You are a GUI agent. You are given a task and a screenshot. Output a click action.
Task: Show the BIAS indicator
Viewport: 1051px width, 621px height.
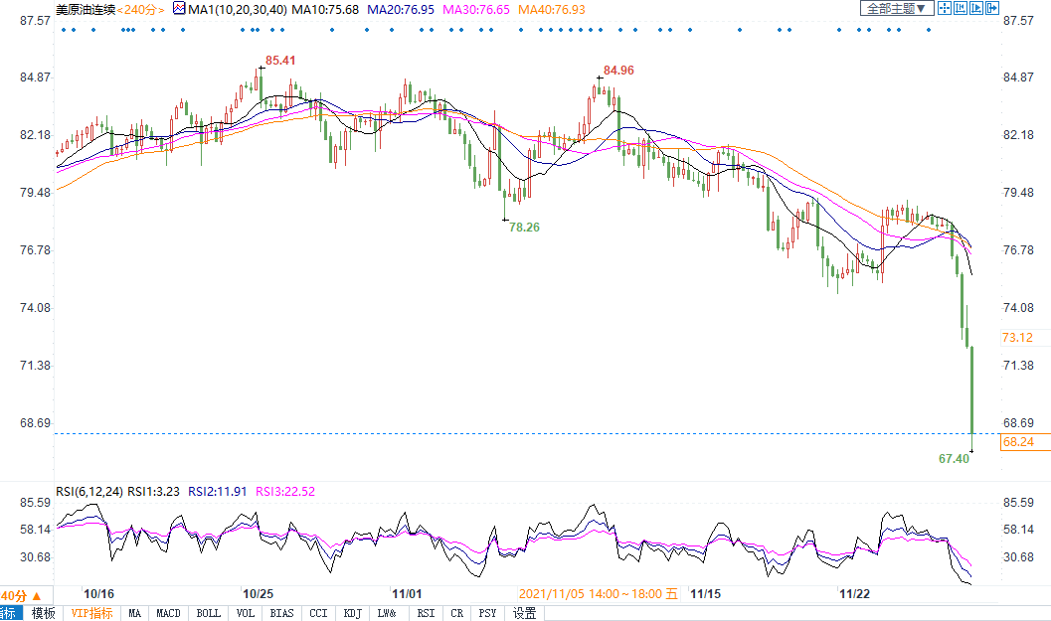[x=281, y=613]
